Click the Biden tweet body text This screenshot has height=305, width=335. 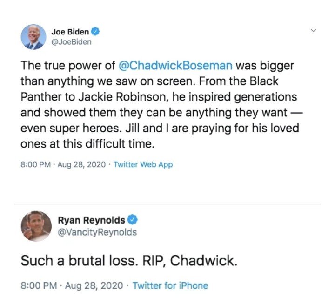point(162,105)
